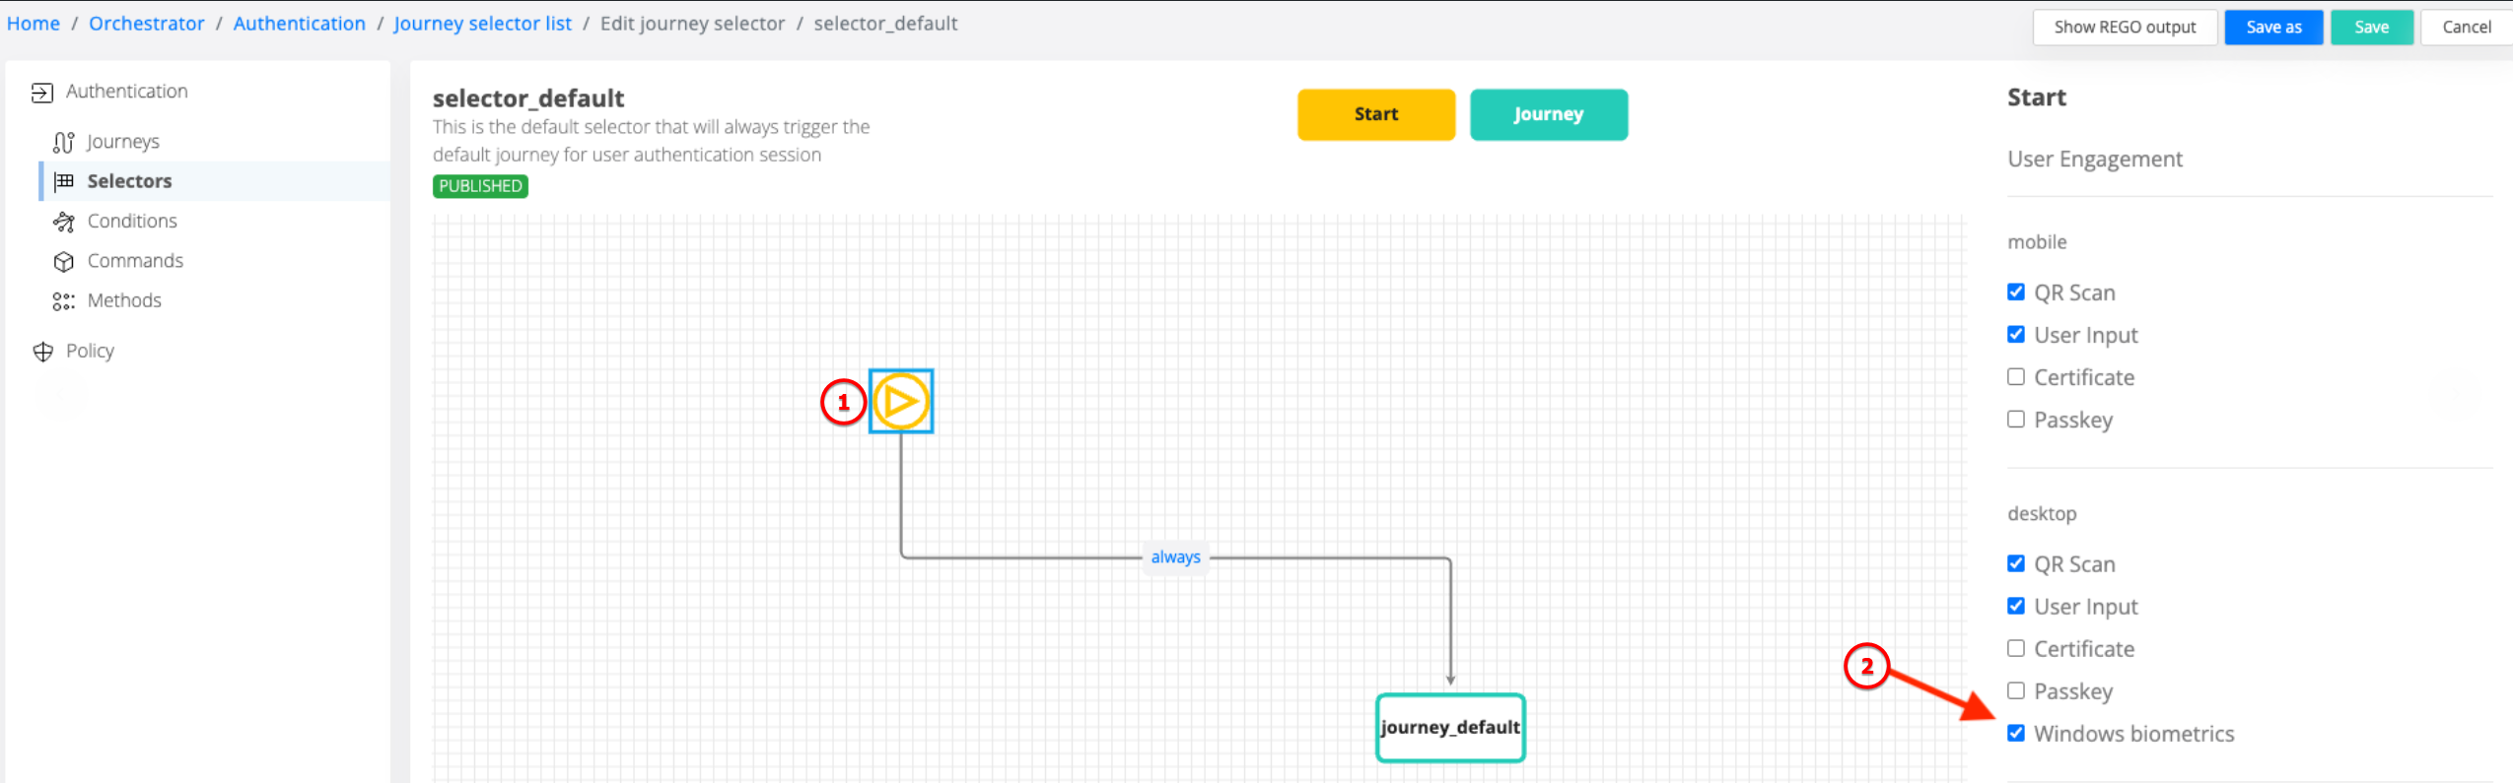Open the Conditions menu item
The height and width of the screenshot is (783, 2513).
[132, 221]
